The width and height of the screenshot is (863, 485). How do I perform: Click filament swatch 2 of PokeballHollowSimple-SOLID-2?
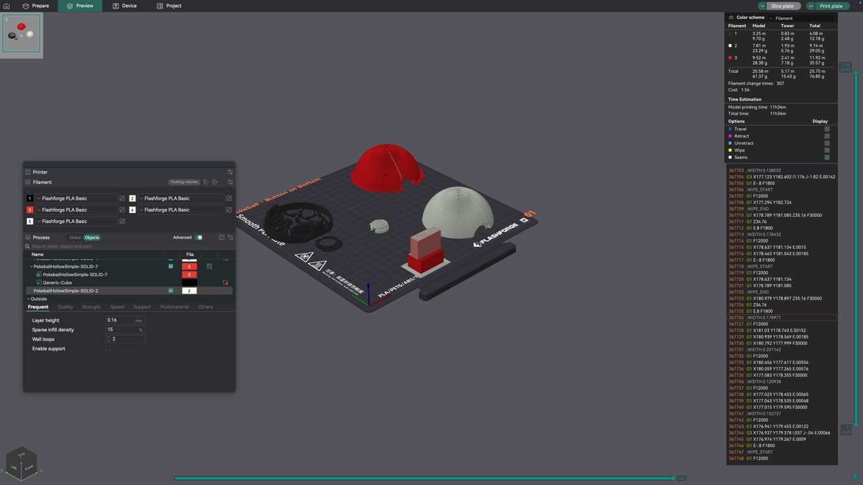(x=189, y=290)
